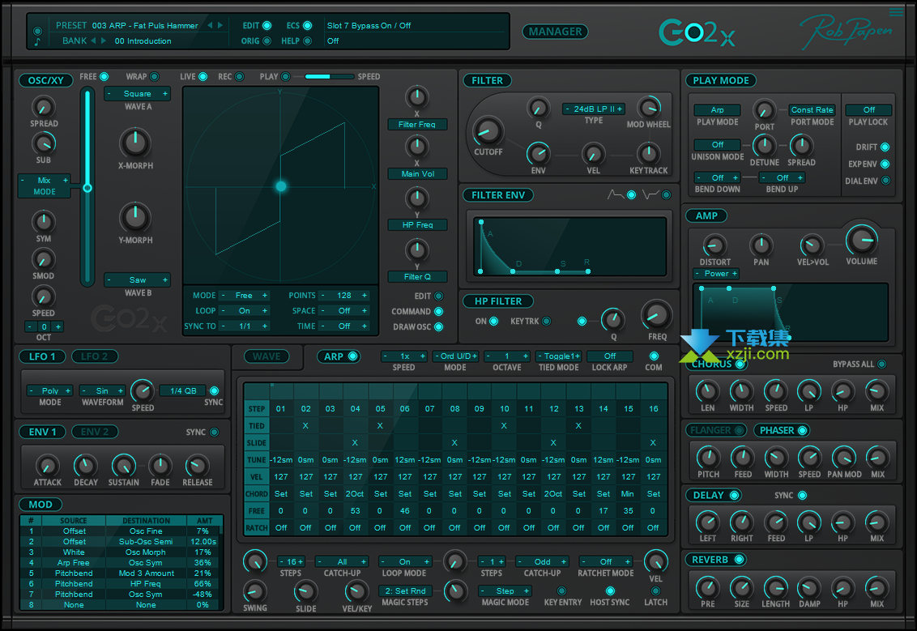Image resolution: width=917 pixels, height=631 pixels.
Task: Click the LFO 1 SPEED knob
Action: (142, 390)
